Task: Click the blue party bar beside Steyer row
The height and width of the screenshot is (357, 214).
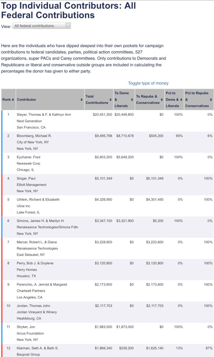Action: point(2,121)
